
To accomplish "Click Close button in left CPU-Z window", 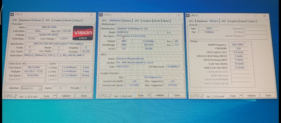I will [84, 96].
